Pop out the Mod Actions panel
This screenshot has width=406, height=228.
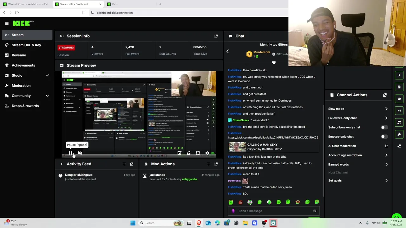(x=216, y=164)
